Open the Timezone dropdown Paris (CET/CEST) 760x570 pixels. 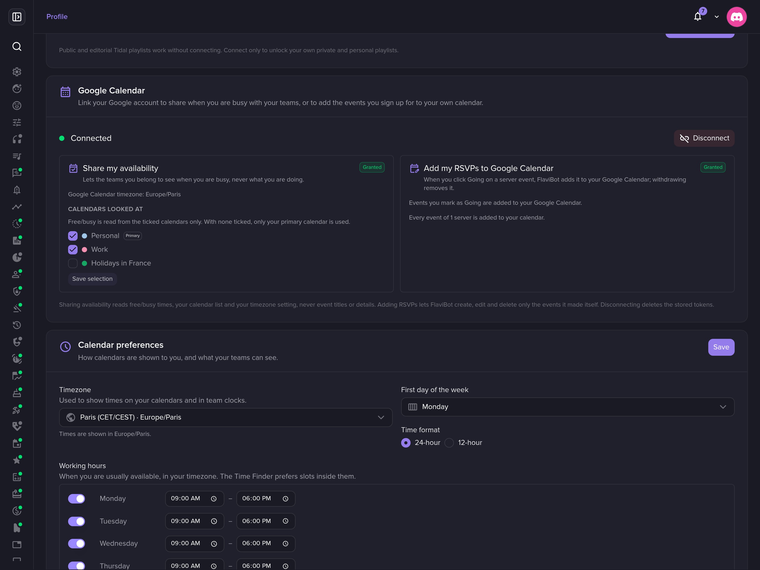[226, 417]
